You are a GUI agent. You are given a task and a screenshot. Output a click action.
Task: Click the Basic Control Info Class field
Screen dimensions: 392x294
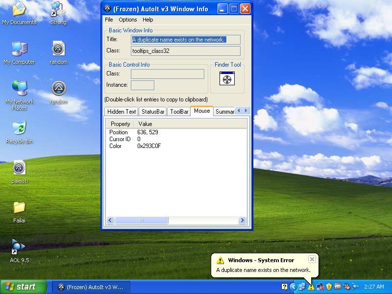[167, 74]
